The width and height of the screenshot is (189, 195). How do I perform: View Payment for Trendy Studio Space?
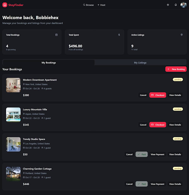coord(158,154)
